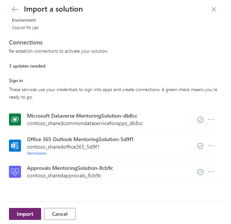Click the Approvals connector icon

(15, 172)
